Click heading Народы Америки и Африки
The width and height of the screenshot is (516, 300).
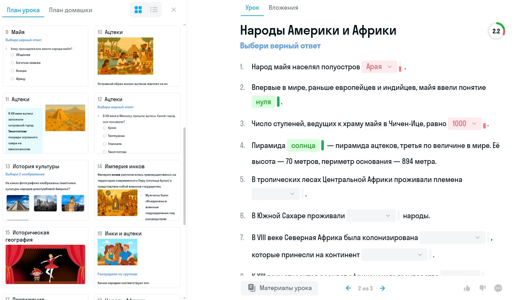(x=318, y=30)
